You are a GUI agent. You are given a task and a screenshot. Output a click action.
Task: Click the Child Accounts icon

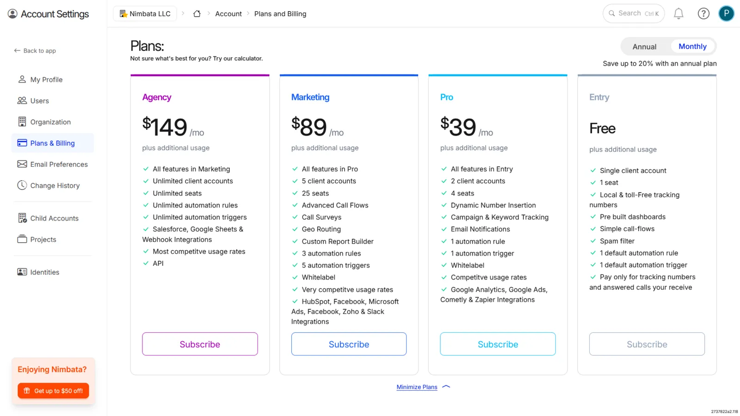point(22,218)
